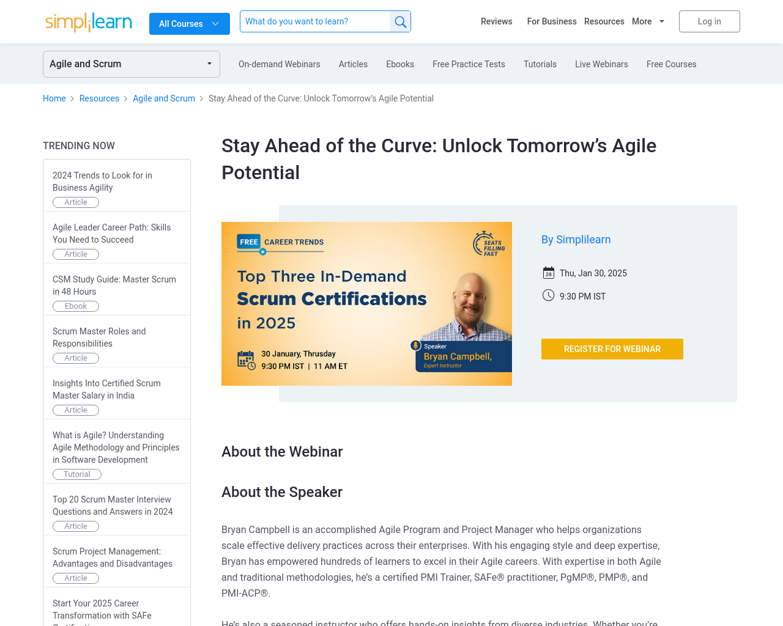Click the search magnifier icon
This screenshot has height=626, width=783.
tap(401, 21)
